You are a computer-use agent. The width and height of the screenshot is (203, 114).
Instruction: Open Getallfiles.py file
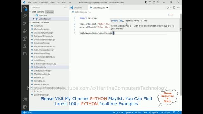coord(40,60)
